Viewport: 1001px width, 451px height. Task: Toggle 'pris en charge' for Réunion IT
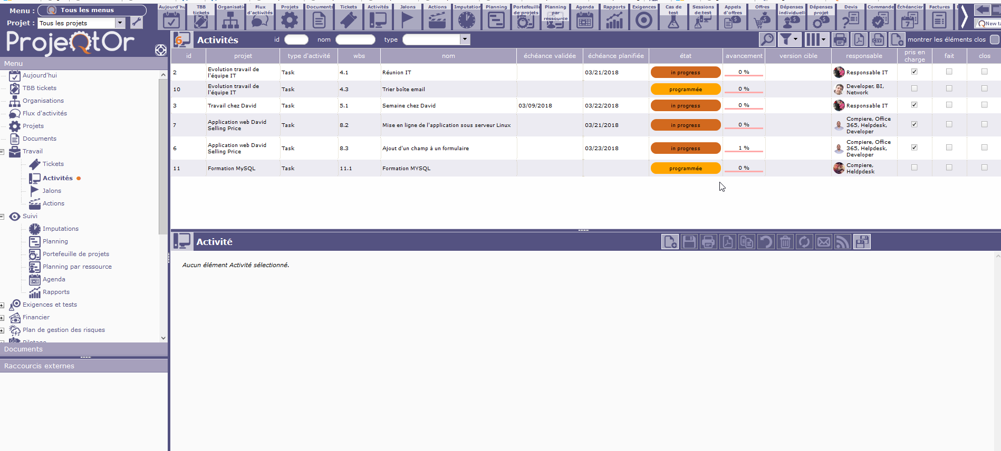[x=915, y=72]
